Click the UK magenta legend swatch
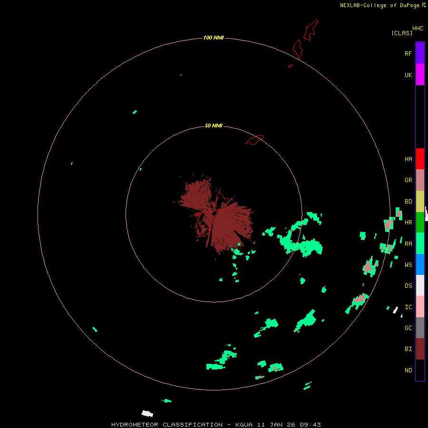This screenshot has height=428, width=428. [420, 75]
